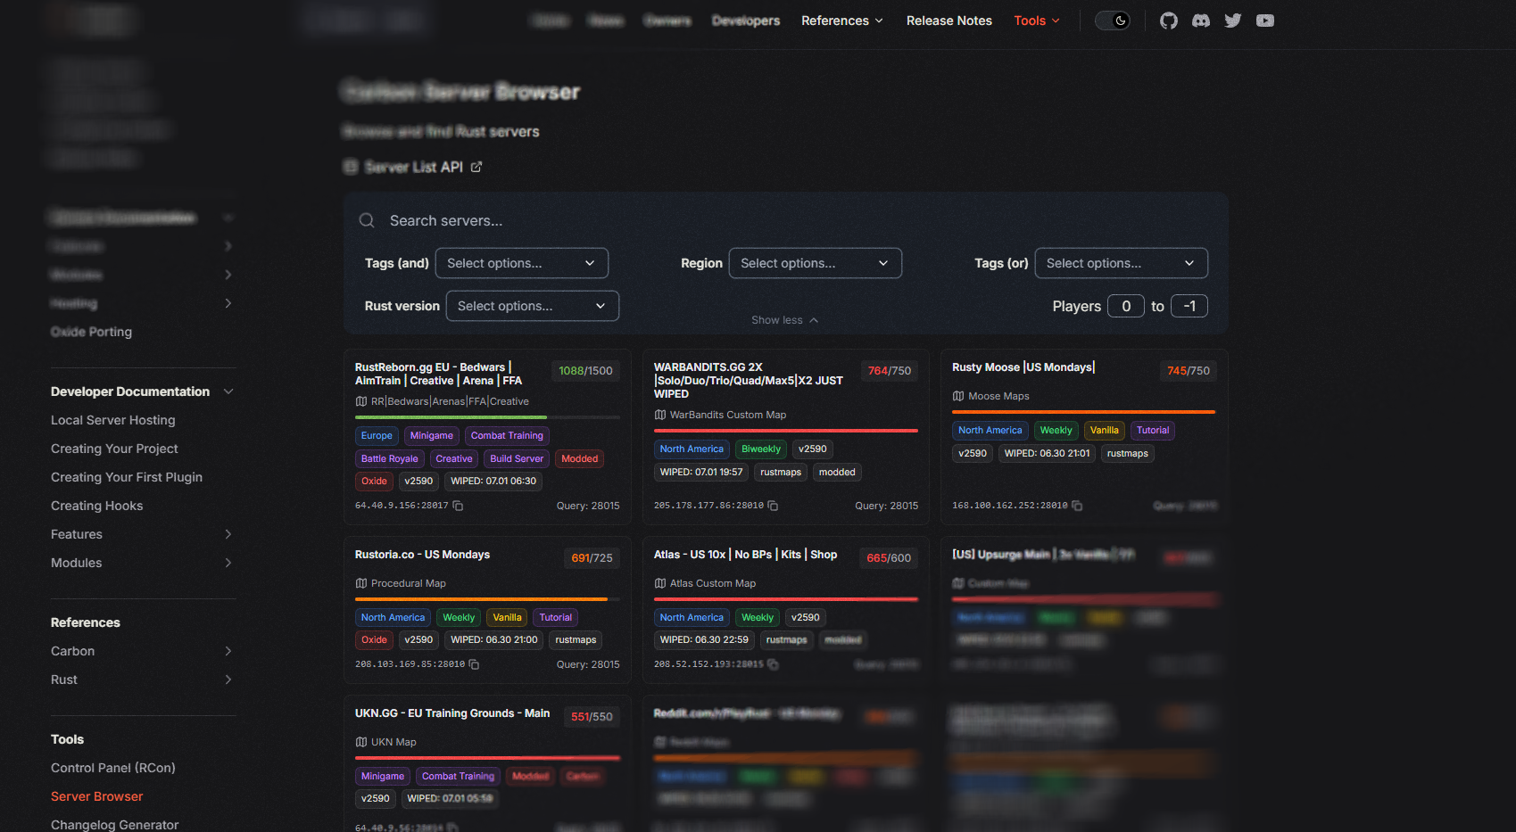Click player count 764/750
This screenshot has height=832, width=1516.
890,371
